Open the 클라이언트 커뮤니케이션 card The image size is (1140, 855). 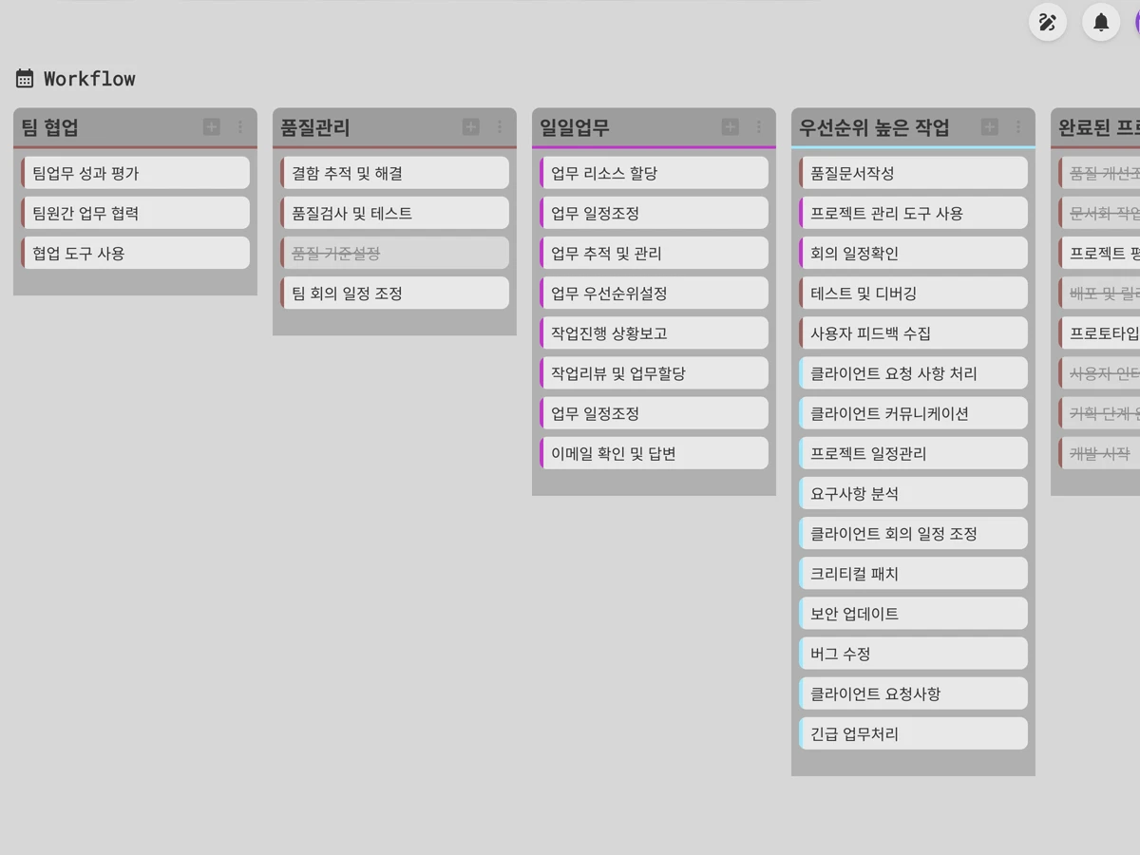point(913,413)
